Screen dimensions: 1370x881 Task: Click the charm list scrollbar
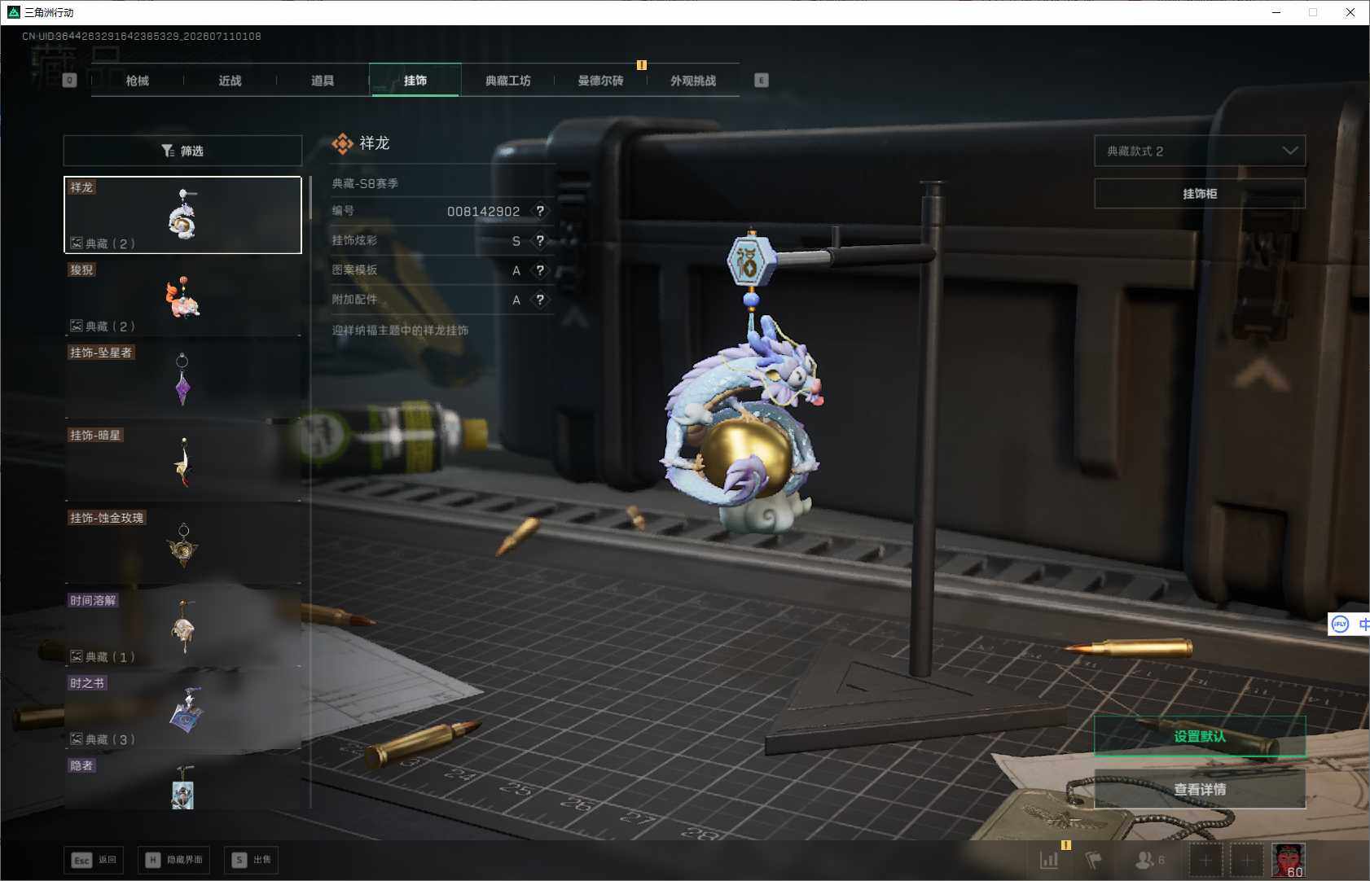click(310, 198)
